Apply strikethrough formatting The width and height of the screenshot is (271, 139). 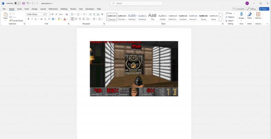(41, 19)
